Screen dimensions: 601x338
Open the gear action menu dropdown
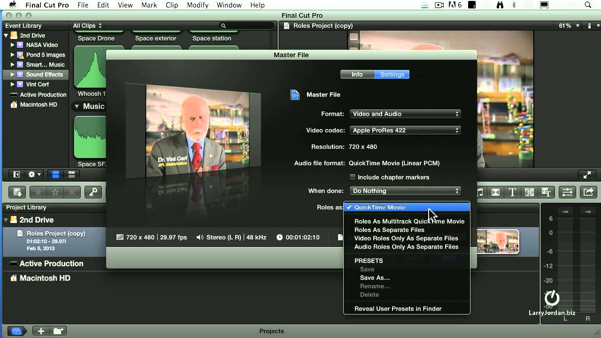tap(35, 175)
